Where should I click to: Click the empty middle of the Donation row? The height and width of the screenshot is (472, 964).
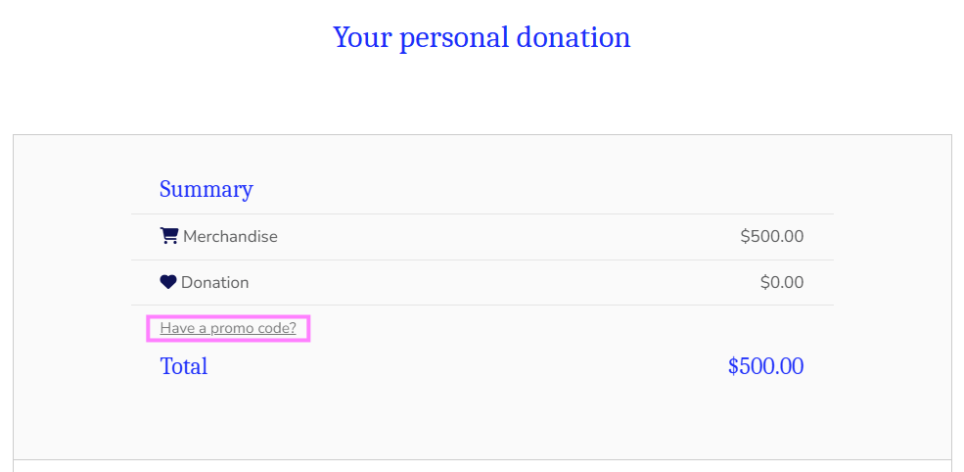[x=489, y=283]
